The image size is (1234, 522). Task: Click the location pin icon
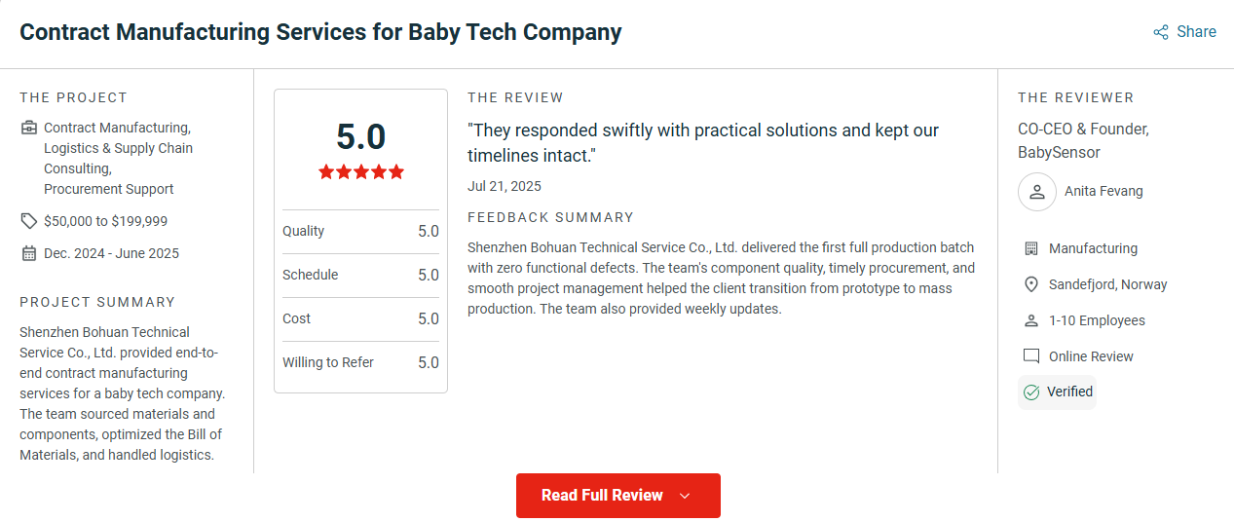click(1031, 284)
